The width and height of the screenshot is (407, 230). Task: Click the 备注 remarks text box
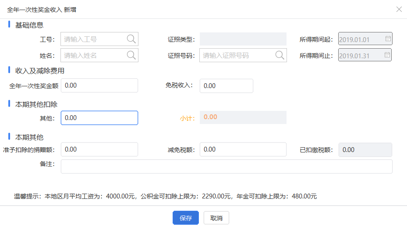(x=227, y=166)
